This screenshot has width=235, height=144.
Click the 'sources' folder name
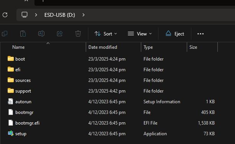click(x=23, y=80)
